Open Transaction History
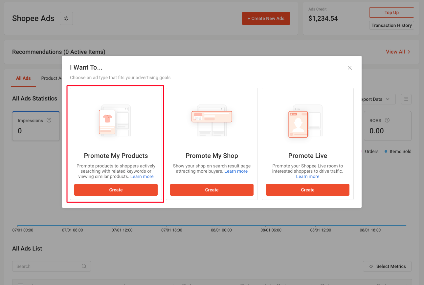Image resolution: width=424 pixels, height=285 pixels. pos(391,25)
